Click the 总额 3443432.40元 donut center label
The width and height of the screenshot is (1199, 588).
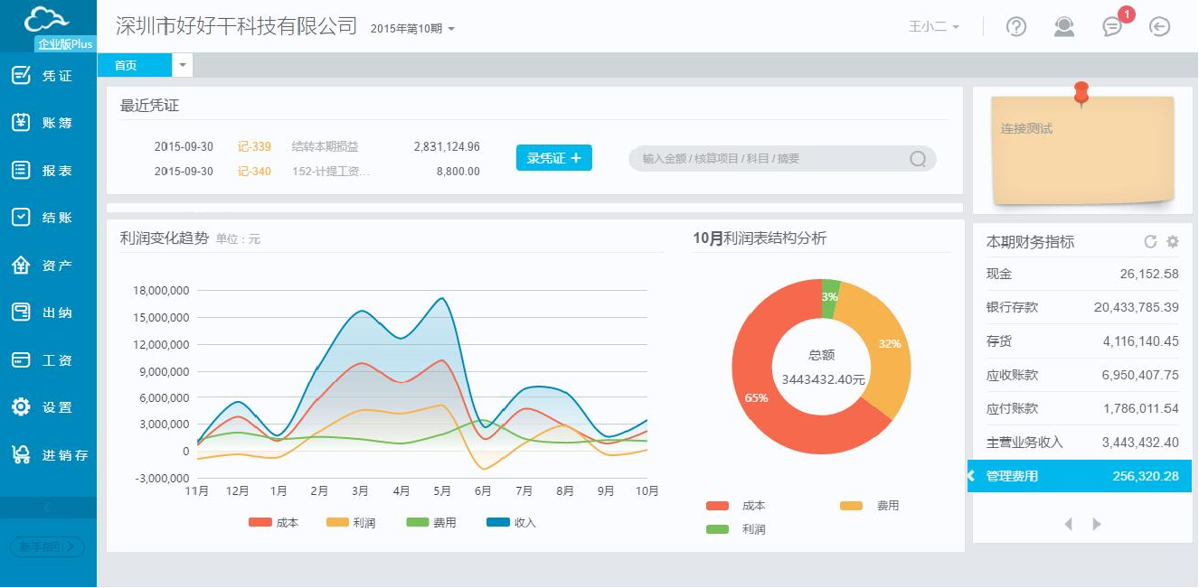(x=823, y=368)
